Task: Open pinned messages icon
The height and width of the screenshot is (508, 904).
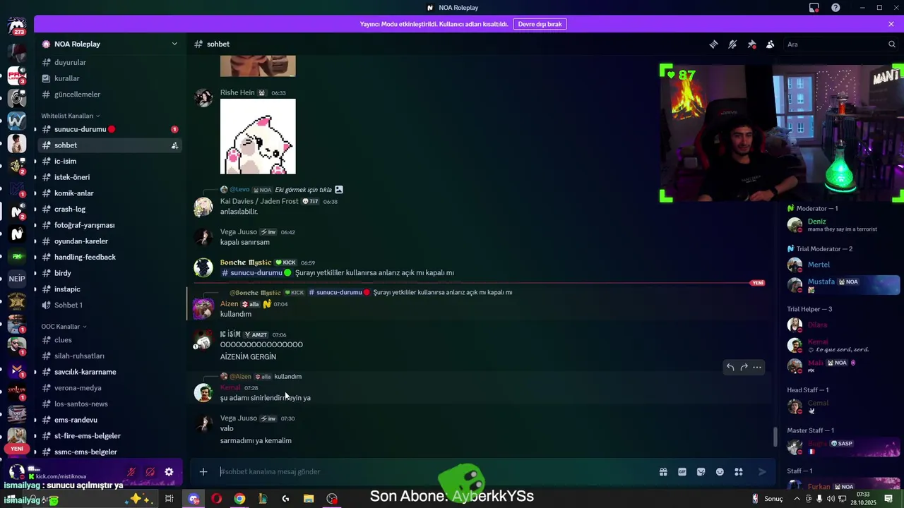Action: pos(751,44)
